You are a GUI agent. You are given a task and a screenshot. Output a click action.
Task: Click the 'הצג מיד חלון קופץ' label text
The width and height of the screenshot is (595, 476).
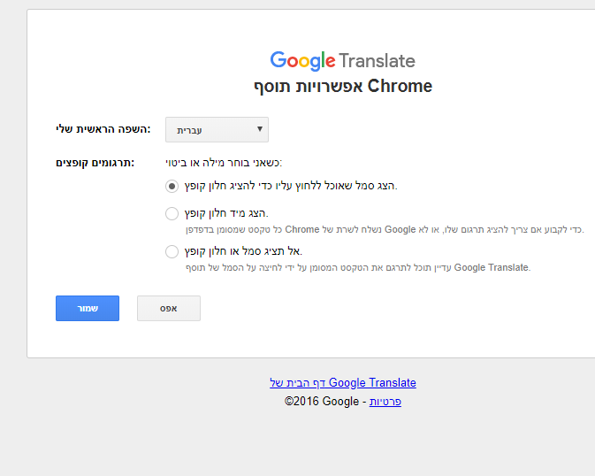[226, 213]
